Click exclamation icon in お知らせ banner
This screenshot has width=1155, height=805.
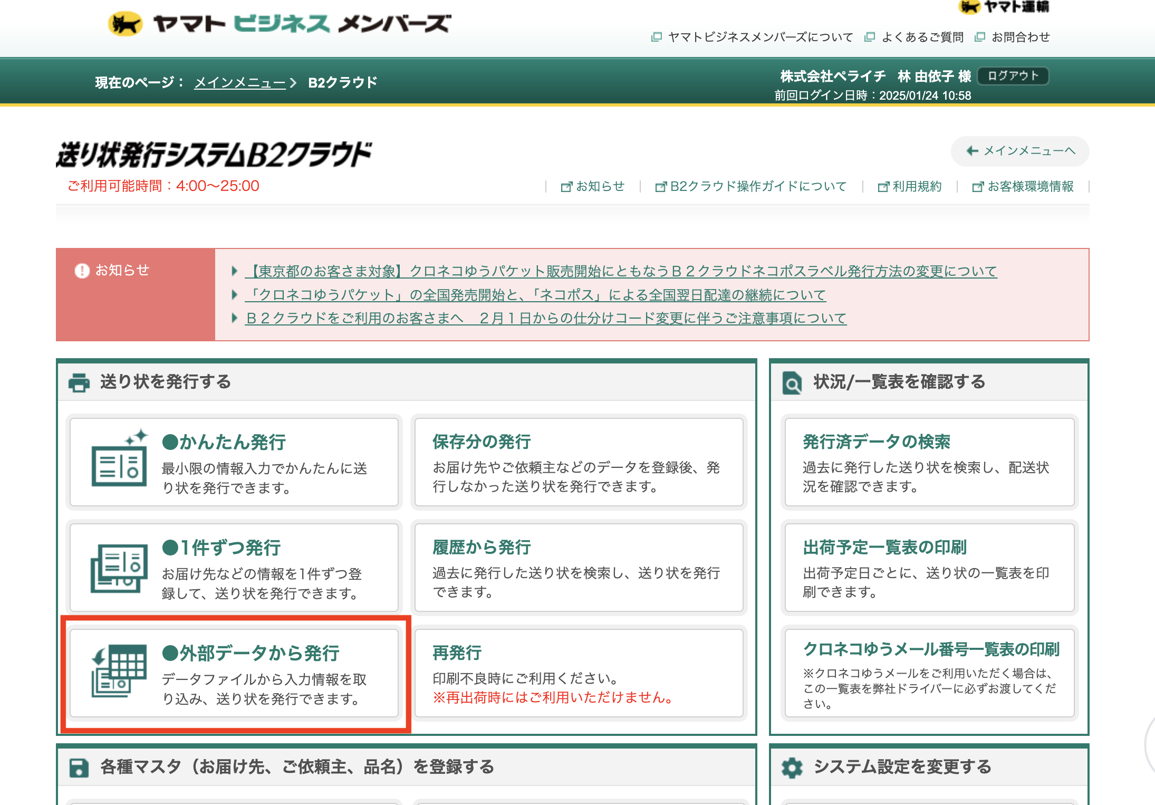coord(82,271)
